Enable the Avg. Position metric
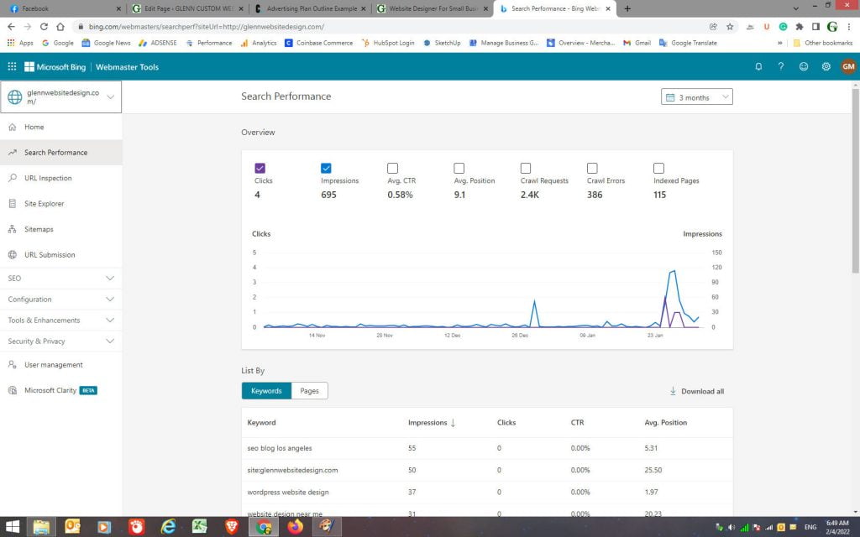Screen dimensions: 860x537 [x=459, y=168]
